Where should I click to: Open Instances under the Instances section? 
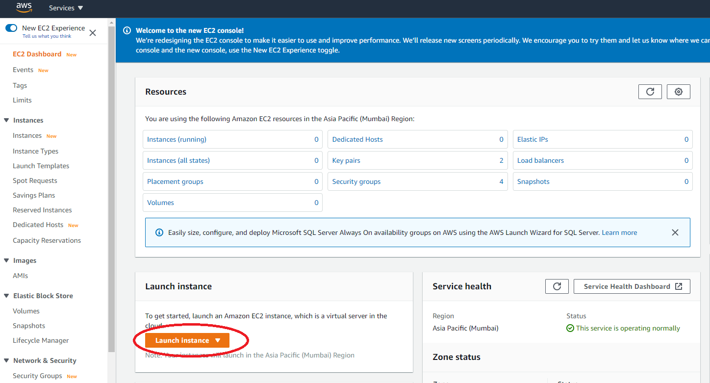27,135
